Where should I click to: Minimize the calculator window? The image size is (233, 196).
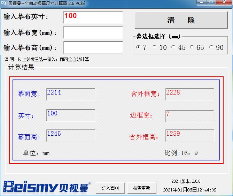[x=202, y=2]
